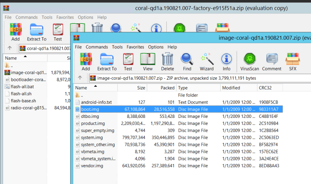This screenshot has width=311, height=184.
Task: Sort by Packed column header
Action: click(x=162, y=88)
